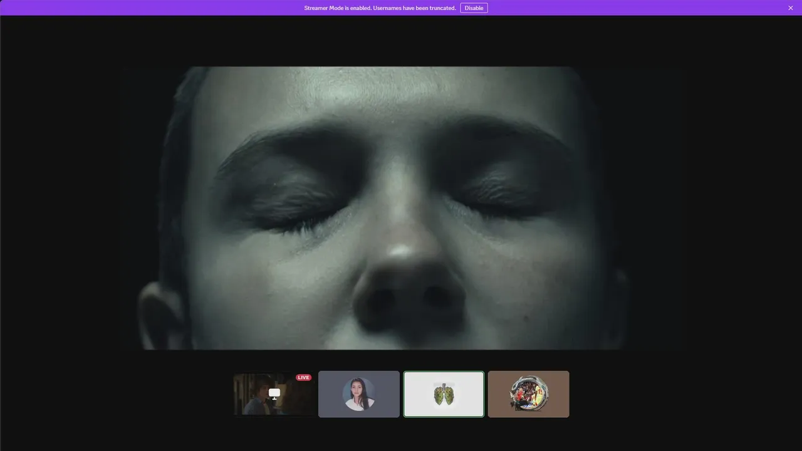The height and width of the screenshot is (451, 802).
Task: Click the main stream video of closed-eyes face
Action: (401, 208)
